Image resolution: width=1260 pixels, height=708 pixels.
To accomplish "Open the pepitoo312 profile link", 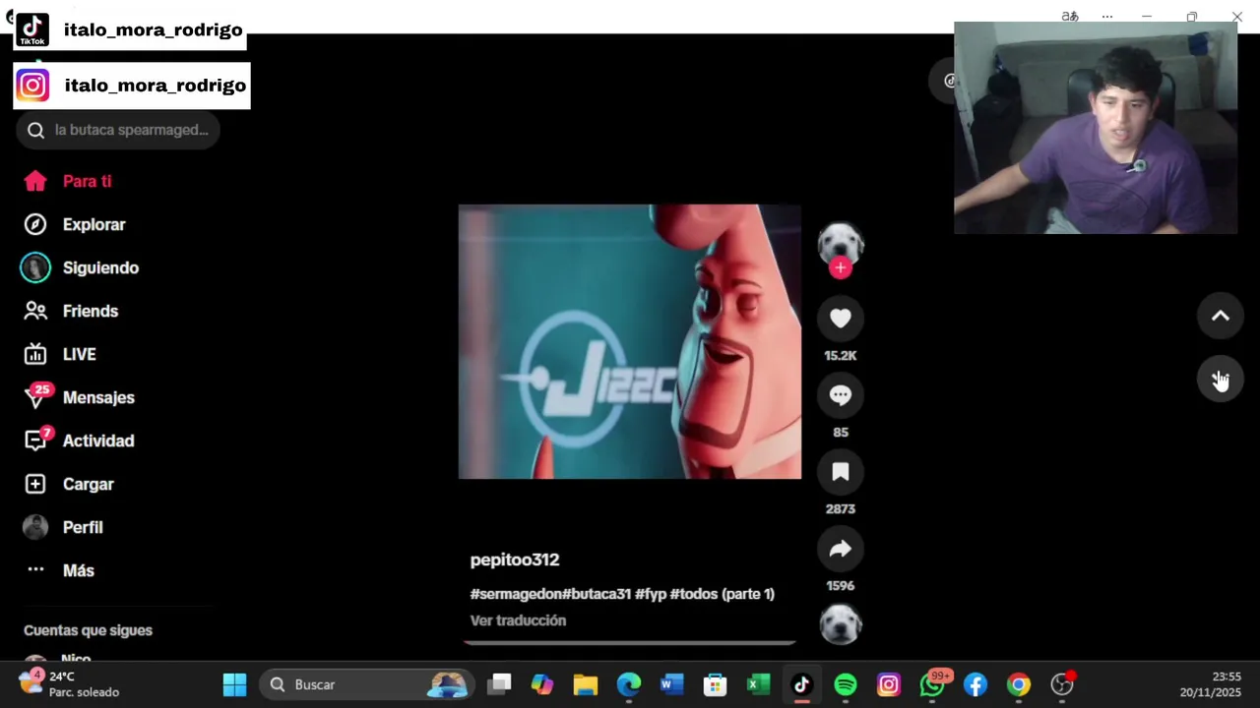I will coord(515,560).
